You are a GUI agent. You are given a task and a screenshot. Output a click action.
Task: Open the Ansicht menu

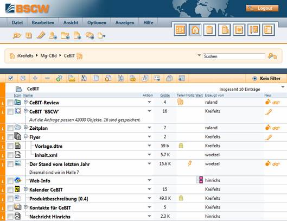tap(71, 23)
